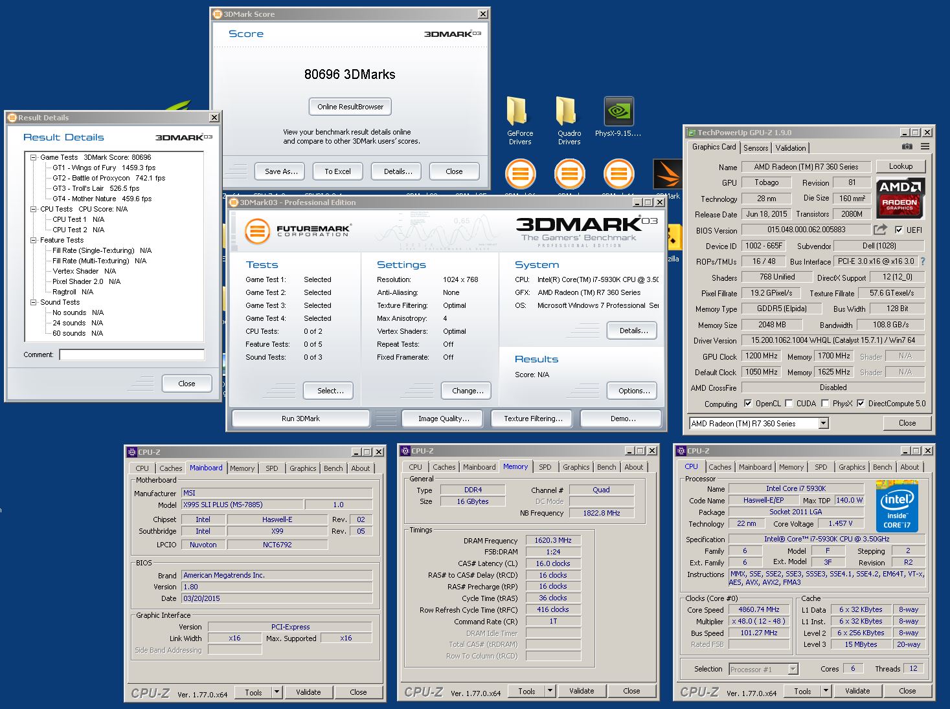Open Tools dropdown arrow in Memory CPU-Z window
Viewport: 950px width, 709px height.
point(550,691)
